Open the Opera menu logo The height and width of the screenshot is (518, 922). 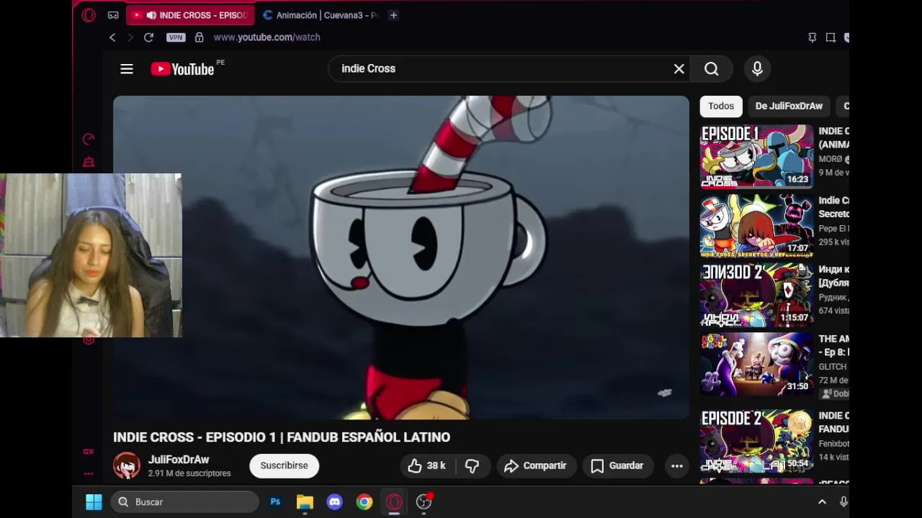pyautogui.click(x=89, y=15)
